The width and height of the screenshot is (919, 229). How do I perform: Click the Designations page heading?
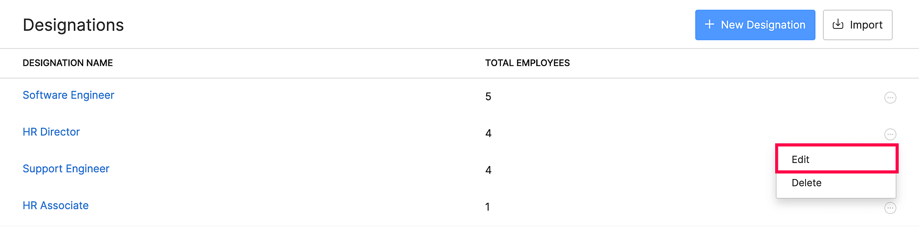[74, 25]
